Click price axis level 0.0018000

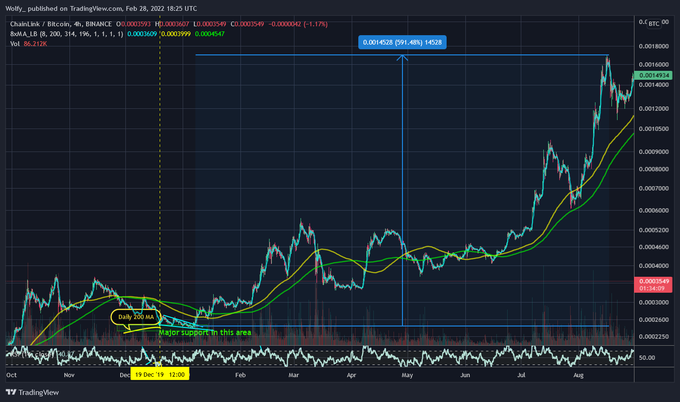654,46
